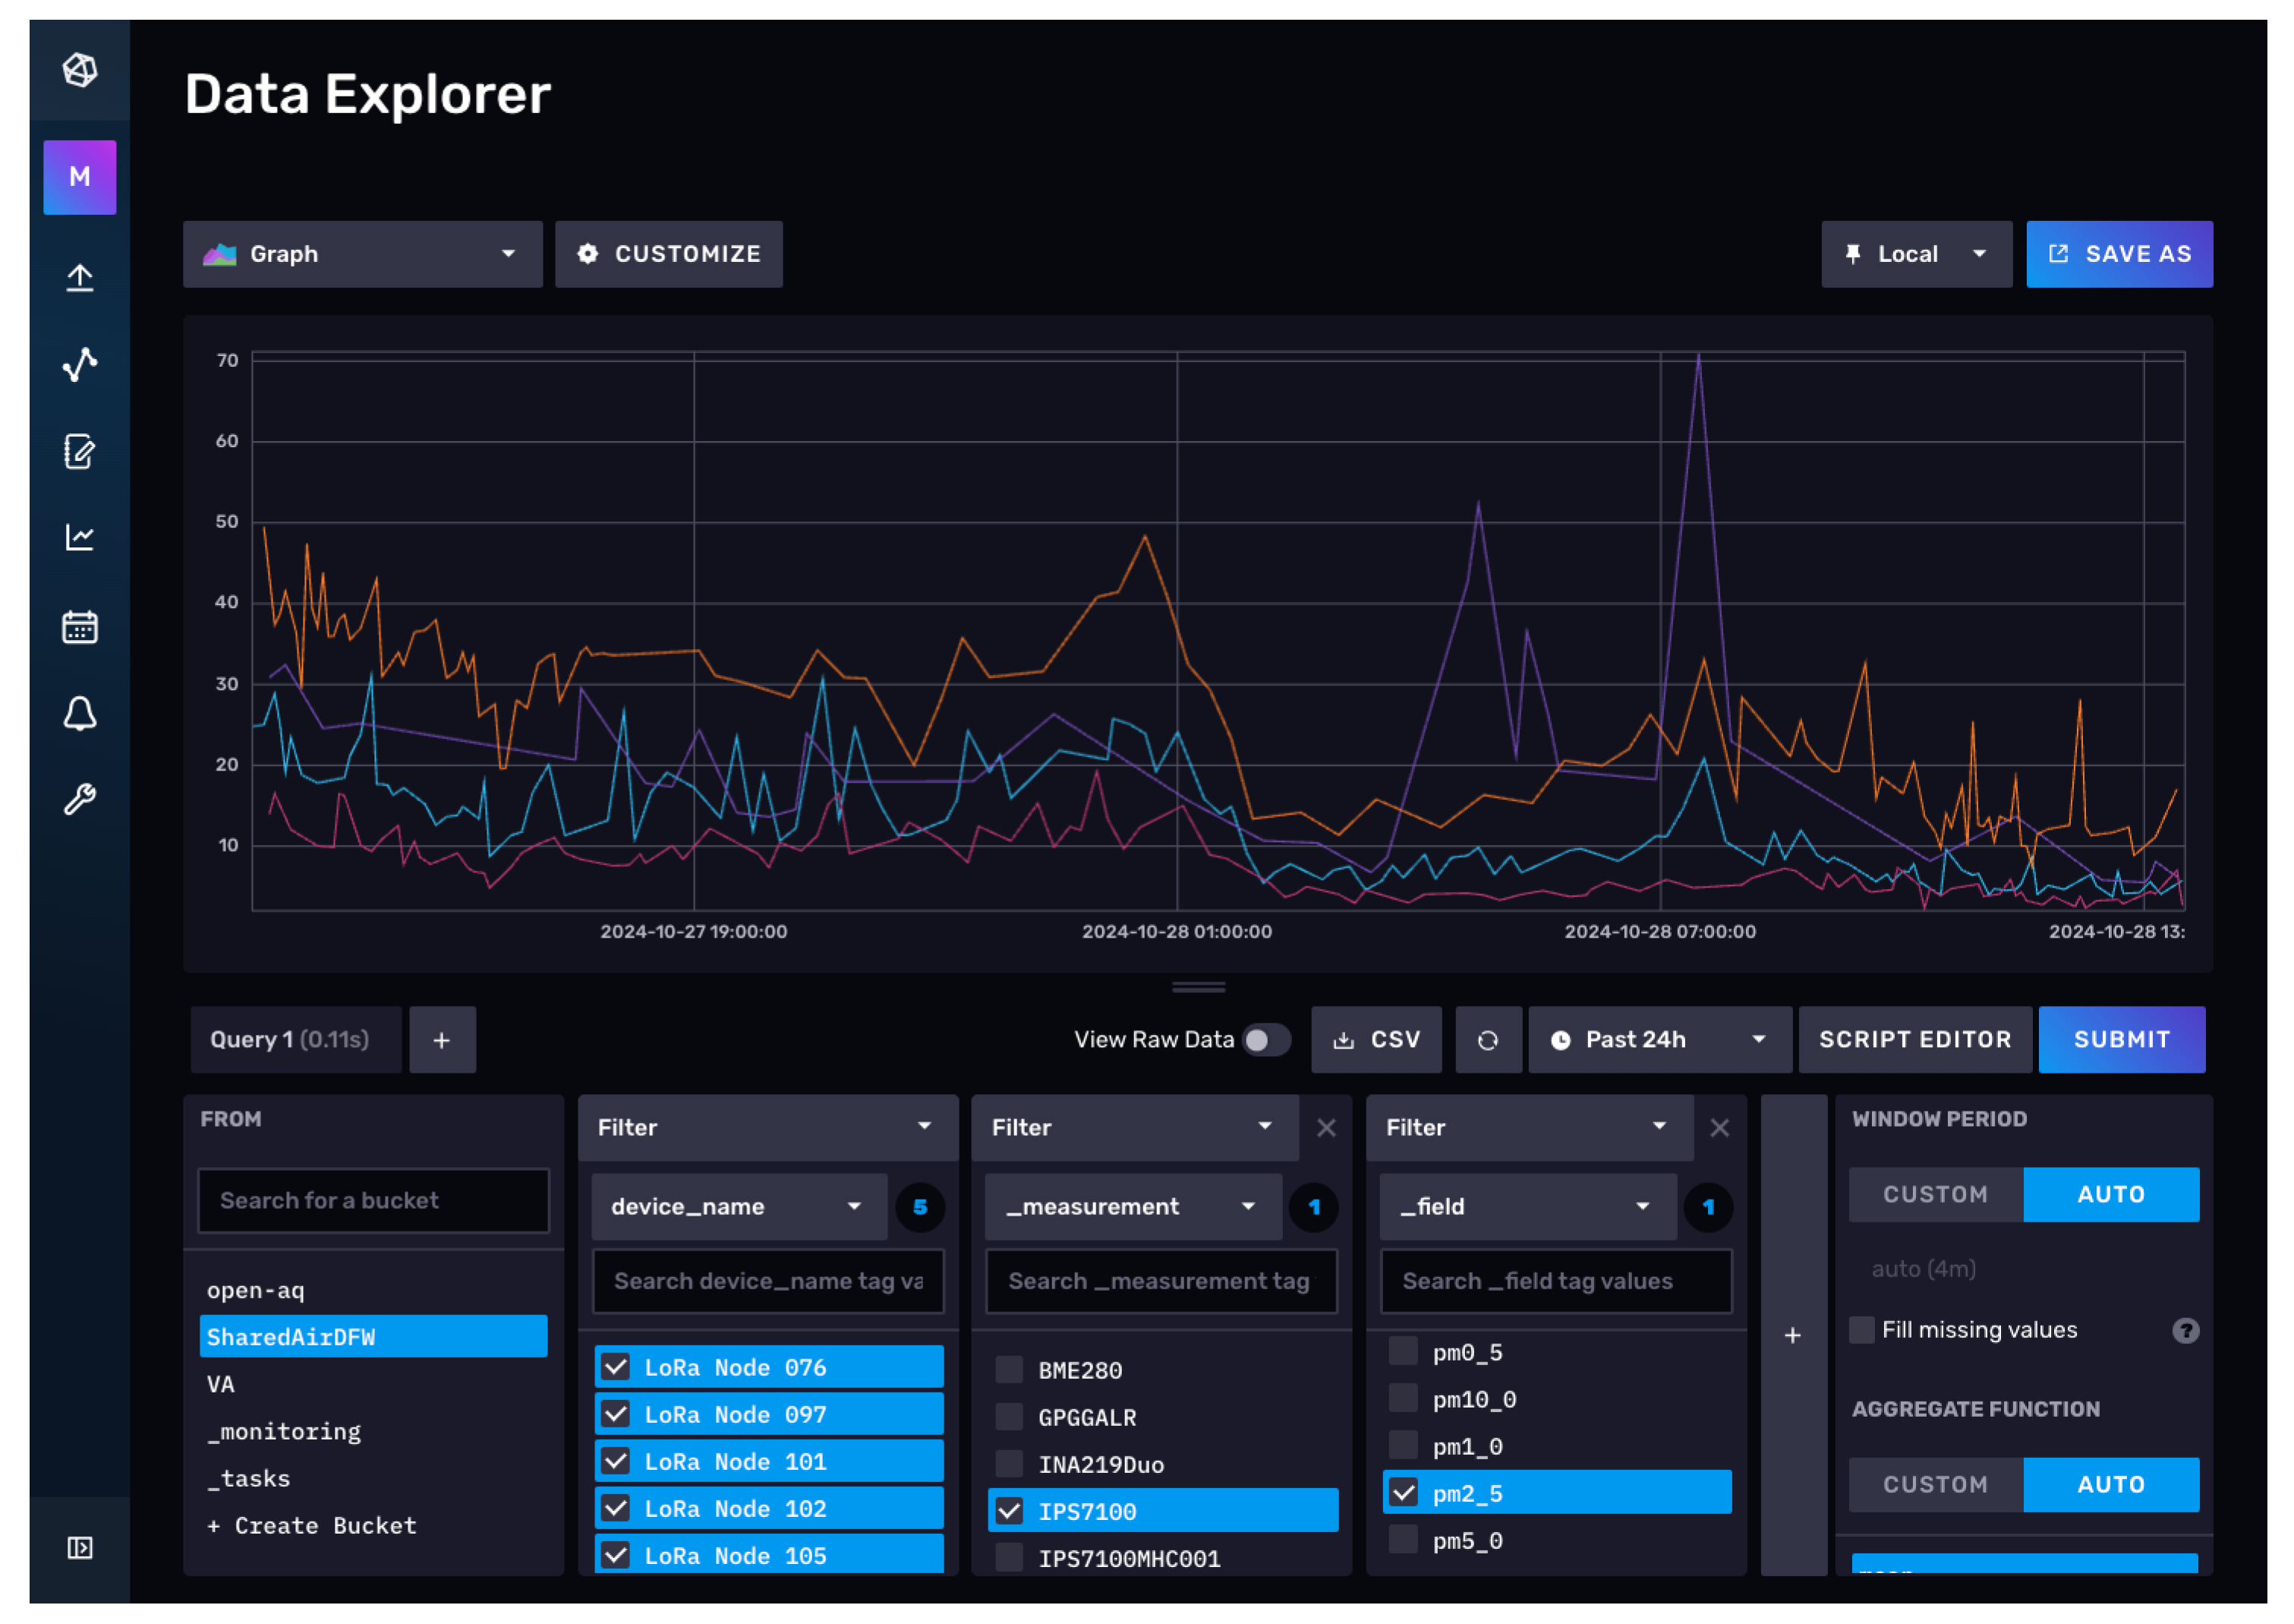Open the Past 24h time range dropdown

click(x=1659, y=1040)
